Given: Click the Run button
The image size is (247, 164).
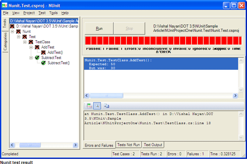Looking at the screenshot, I should [x=99, y=28].
